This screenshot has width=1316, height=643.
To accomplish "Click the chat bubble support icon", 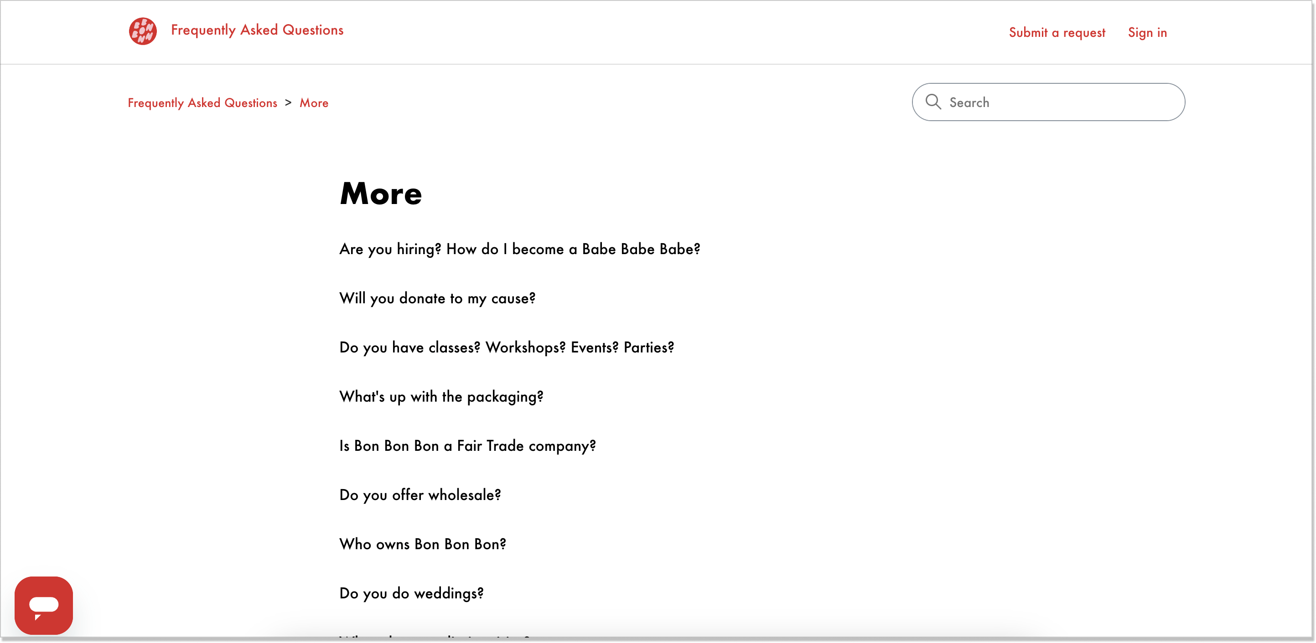I will click(x=44, y=605).
